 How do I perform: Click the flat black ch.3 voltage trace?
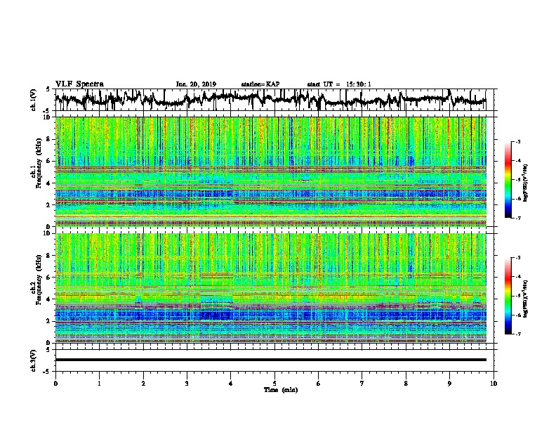pos(271,360)
